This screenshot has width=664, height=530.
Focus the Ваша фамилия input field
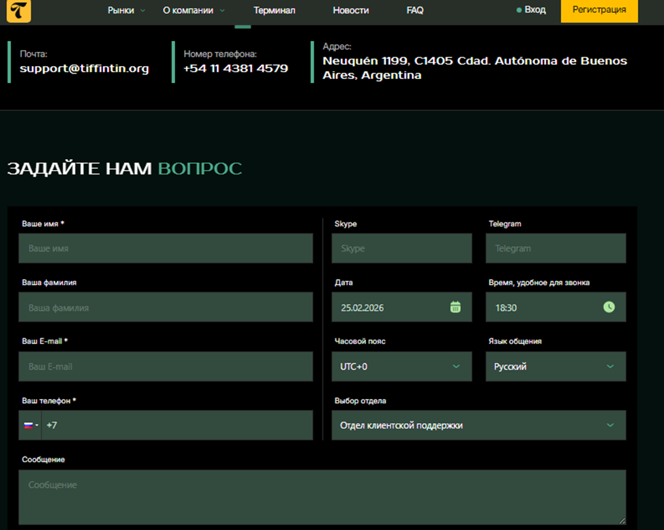(x=165, y=308)
